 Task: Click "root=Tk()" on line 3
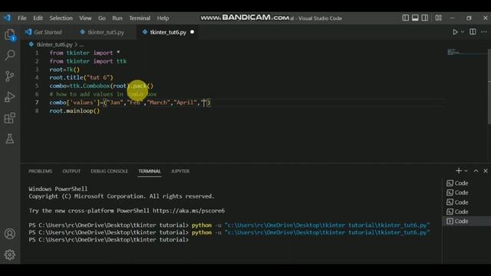[x=64, y=70]
